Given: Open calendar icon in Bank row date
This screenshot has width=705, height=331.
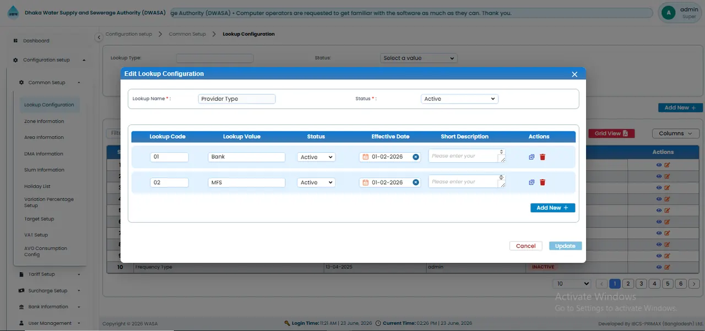Looking at the screenshot, I should (x=365, y=157).
